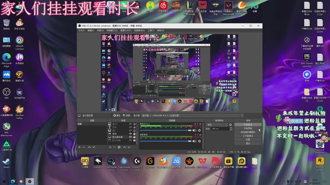
Task: Click 启动虚拟摄像机 virtual camera button
Action: point(248,132)
